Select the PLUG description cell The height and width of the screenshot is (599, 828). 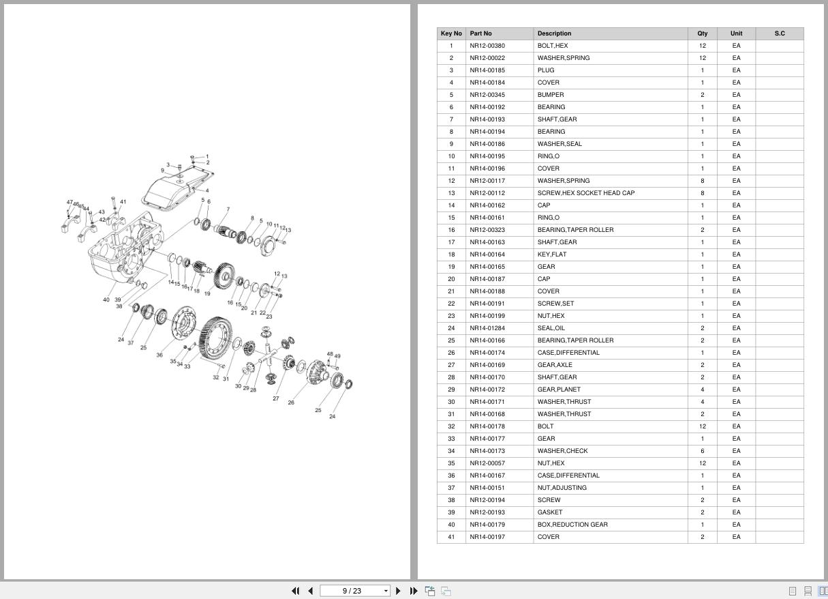coord(611,70)
